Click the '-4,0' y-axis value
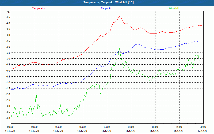Image resolution: width=214 pixels, height=134 pixels. tap(8, 118)
